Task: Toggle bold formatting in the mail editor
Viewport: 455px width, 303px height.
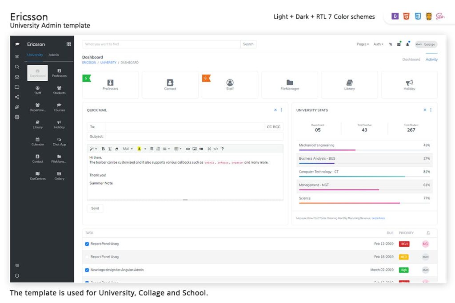Action: (x=104, y=149)
